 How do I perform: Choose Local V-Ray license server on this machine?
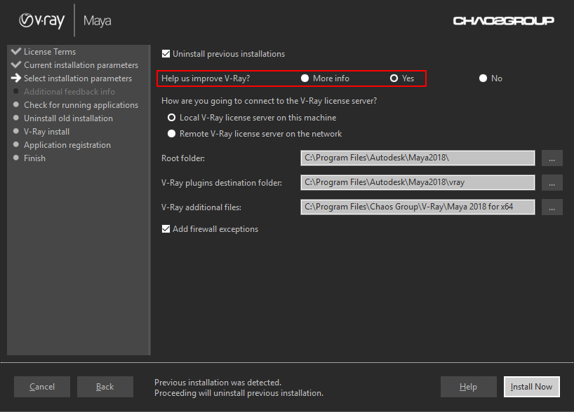[171, 117]
